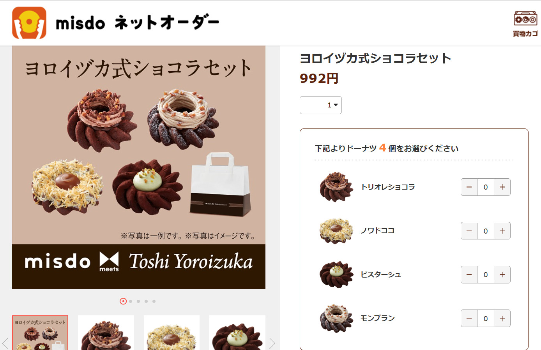
Task: Go to next thumbnail with right arrow
Action: [x=272, y=343]
